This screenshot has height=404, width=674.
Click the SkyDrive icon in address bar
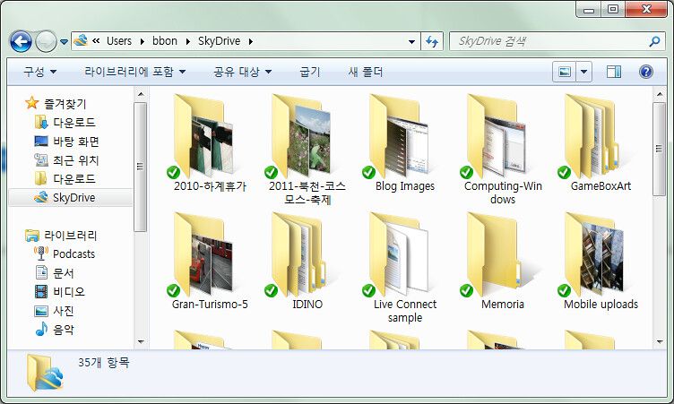click(81, 41)
